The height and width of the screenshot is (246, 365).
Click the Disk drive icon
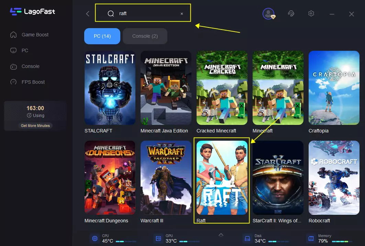pos(247,238)
